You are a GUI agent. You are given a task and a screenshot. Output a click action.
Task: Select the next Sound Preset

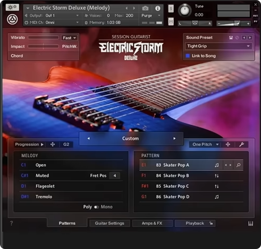(x=250, y=38)
